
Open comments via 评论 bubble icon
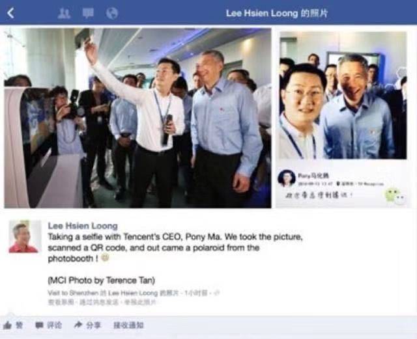pyautogui.click(x=49, y=325)
